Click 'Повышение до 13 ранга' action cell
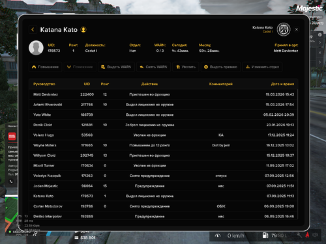Image resolution: width=326 pixels, height=244 pixels. tap(149, 145)
